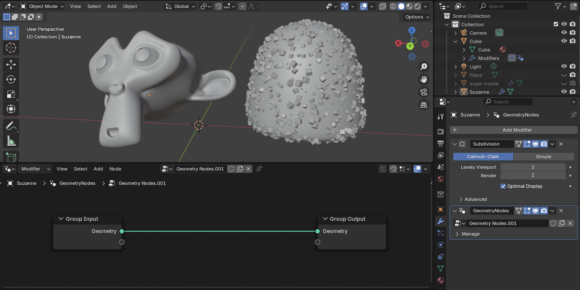This screenshot has width=580, height=290.
Task: Select the Move tool in the viewport toolbar
Action: (x=11, y=64)
